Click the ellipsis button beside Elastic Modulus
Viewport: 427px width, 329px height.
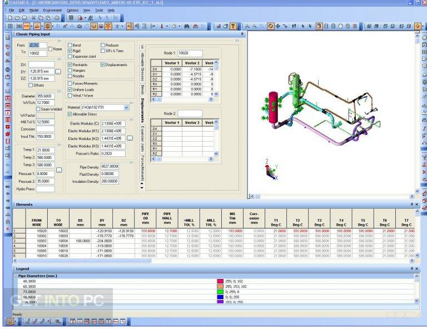point(130,138)
